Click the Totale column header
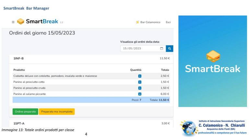The width and height of the screenshot is (249, 140). pyautogui.click(x=165, y=70)
